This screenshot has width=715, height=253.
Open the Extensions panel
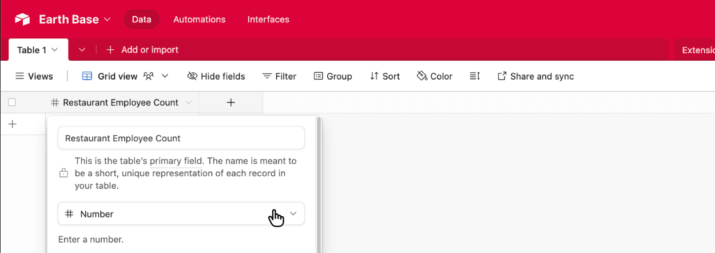pos(698,50)
